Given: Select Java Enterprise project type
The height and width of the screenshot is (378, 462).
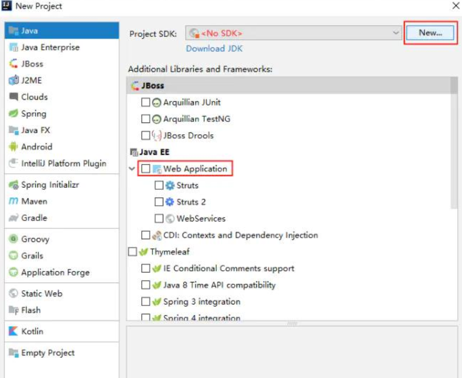Looking at the screenshot, I should click(62, 47).
